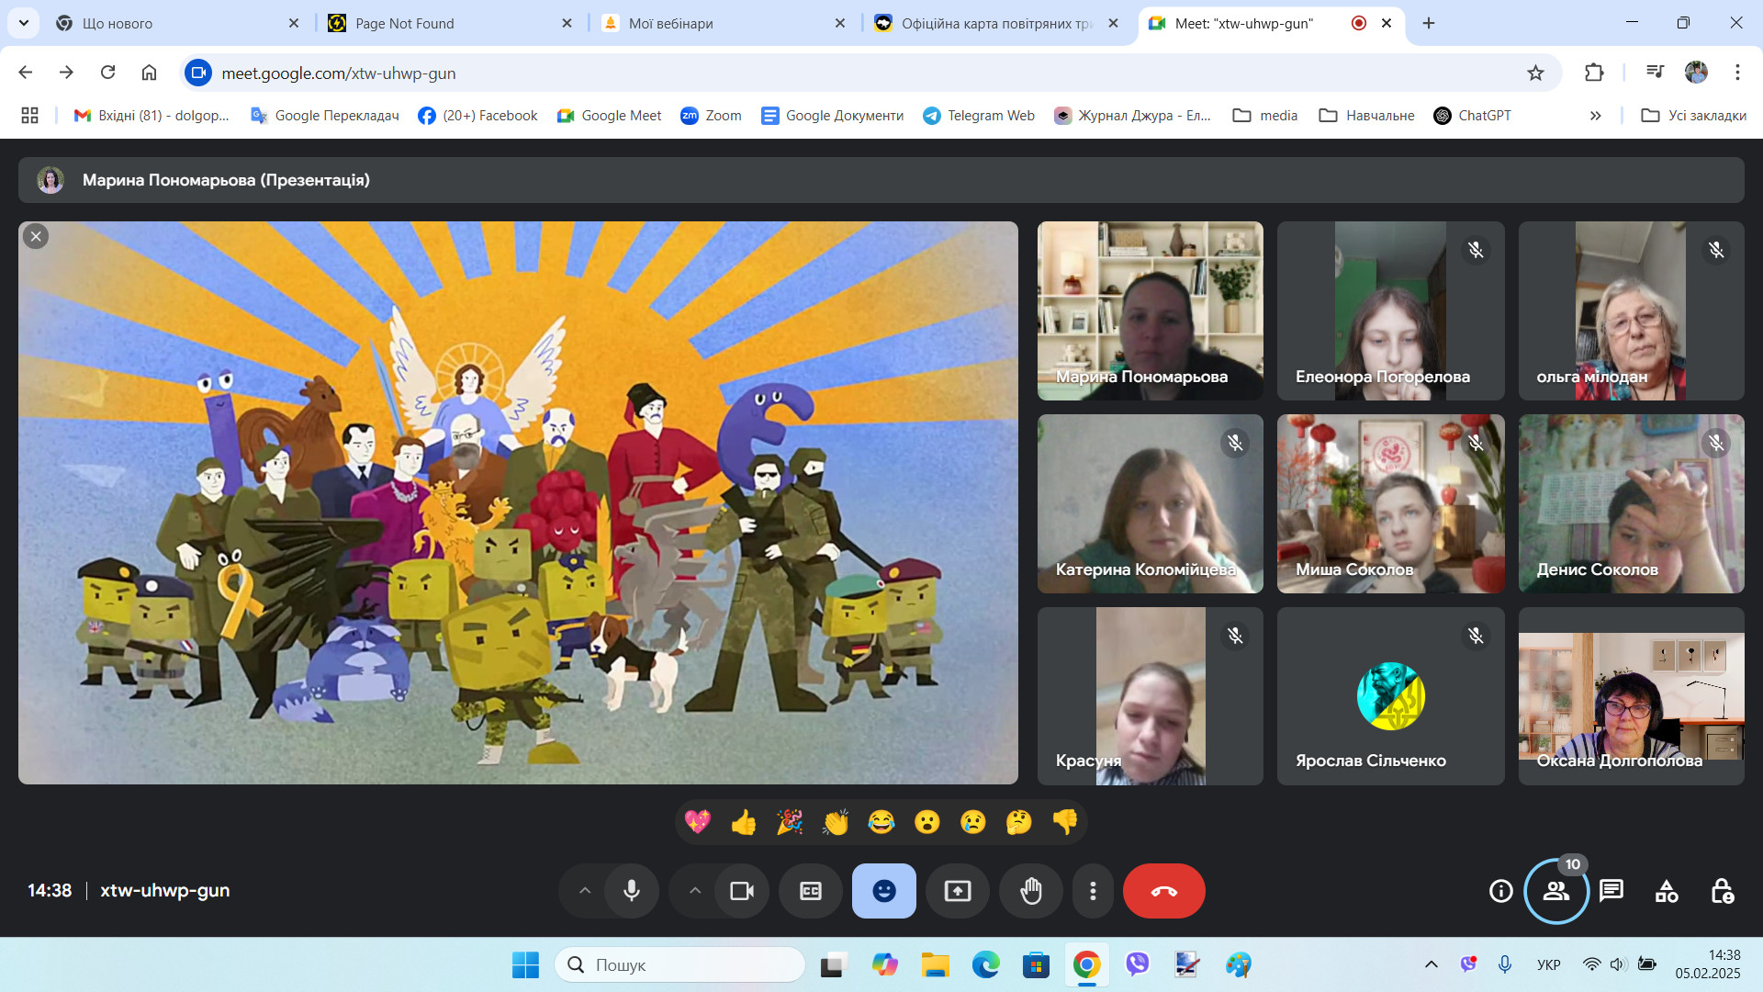Image resolution: width=1763 pixels, height=992 pixels.
Task: Show hidden system tray icons
Action: (x=1431, y=964)
